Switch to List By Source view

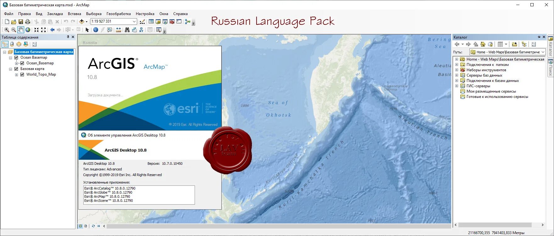[12, 44]
